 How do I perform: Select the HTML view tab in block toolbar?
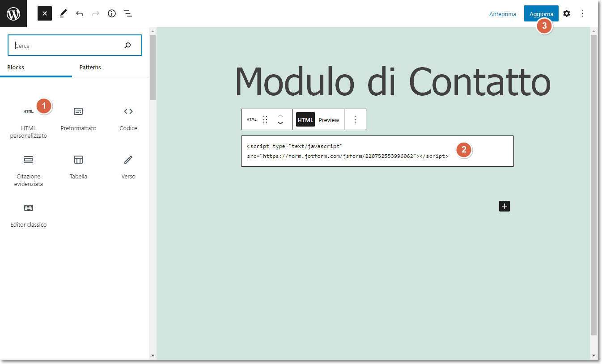(x=305, y=120)
